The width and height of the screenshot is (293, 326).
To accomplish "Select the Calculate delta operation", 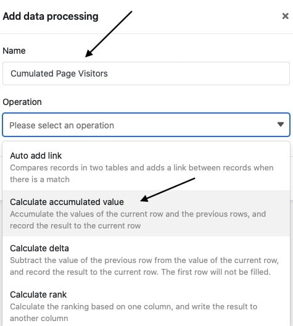I will [x=146, y=259].
